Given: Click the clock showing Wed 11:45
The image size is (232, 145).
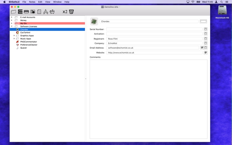Looking at the screenshot, I should point(207,2).
